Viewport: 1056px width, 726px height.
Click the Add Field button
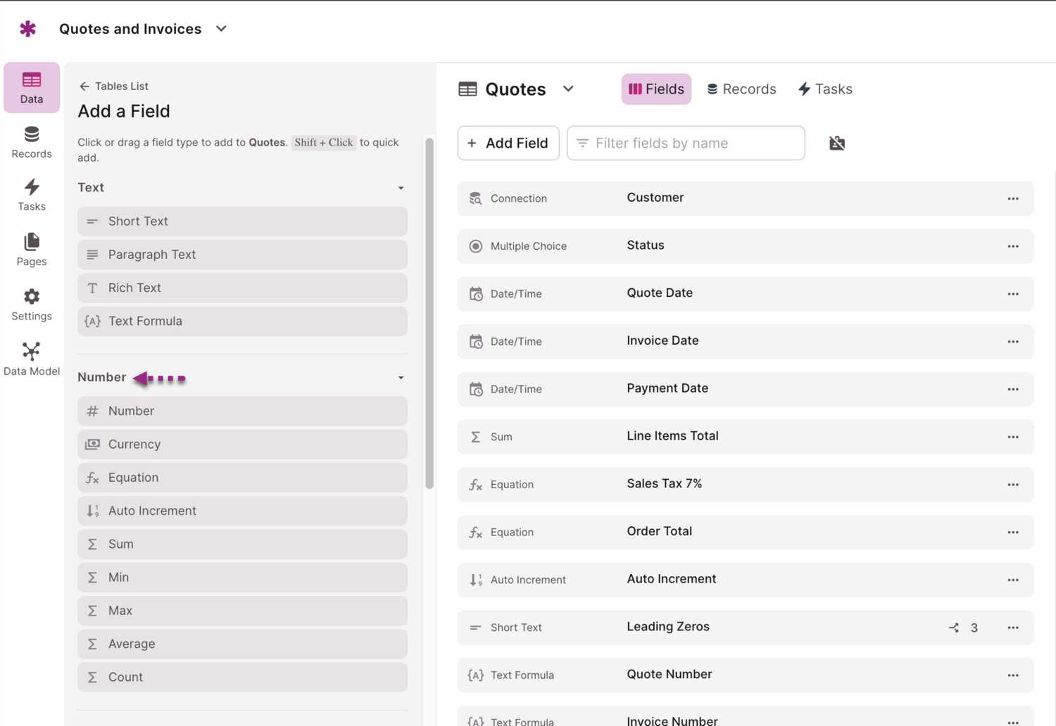[x=508, y=143]
